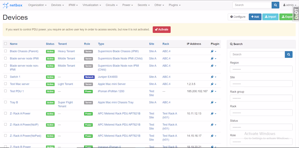Screen dimensions: 299x148
Task: Click the blue Add button
Action: pos(255,17)
